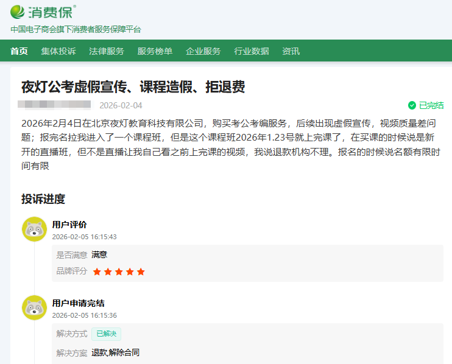Image resolution: width=452 pixels, height=364 pixels.
Task: Click the 消费保 logo icon
Action: tap(19, 12)
